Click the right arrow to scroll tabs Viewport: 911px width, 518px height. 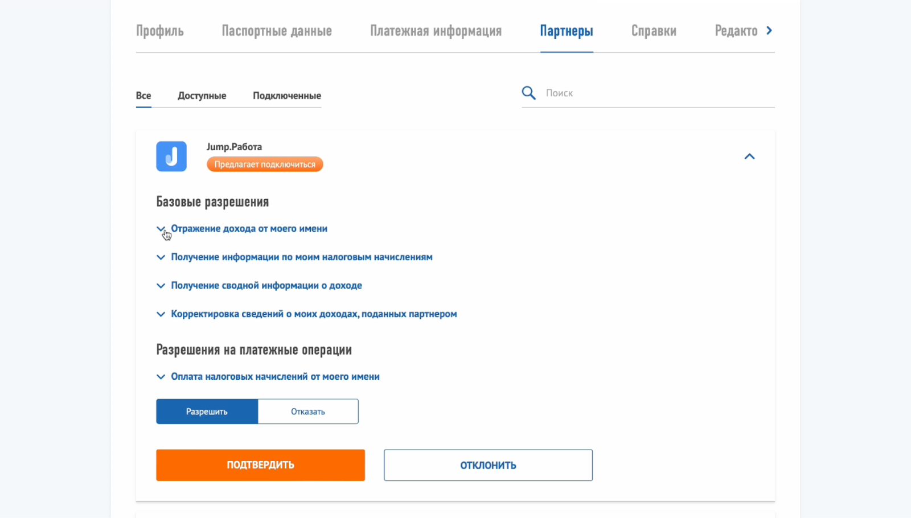pyautogui.click(x=769, y=31)
